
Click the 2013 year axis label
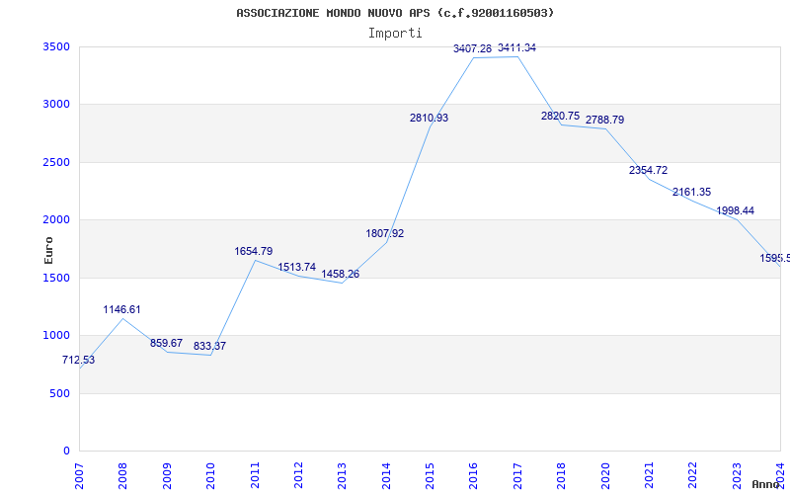(342, 476)
